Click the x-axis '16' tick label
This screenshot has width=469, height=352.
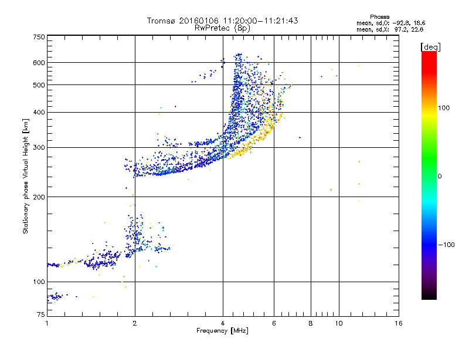point(399,323)
